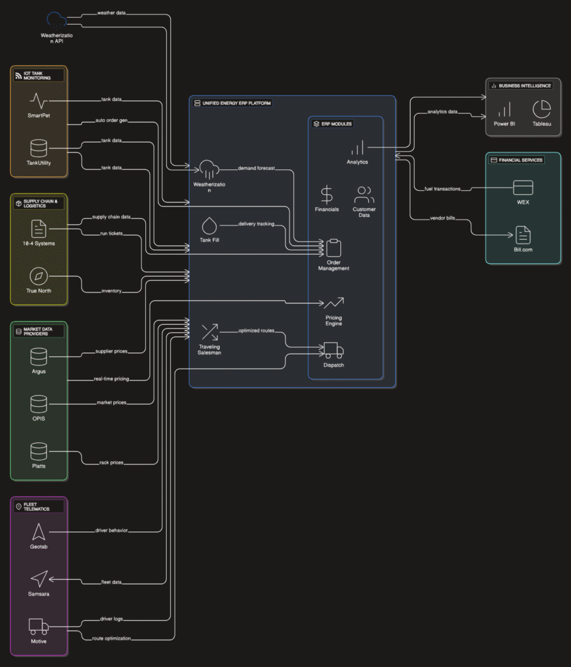Click the 'demand forecast' connector label
This screenshot has width=571, height=667.
[256, 168]
